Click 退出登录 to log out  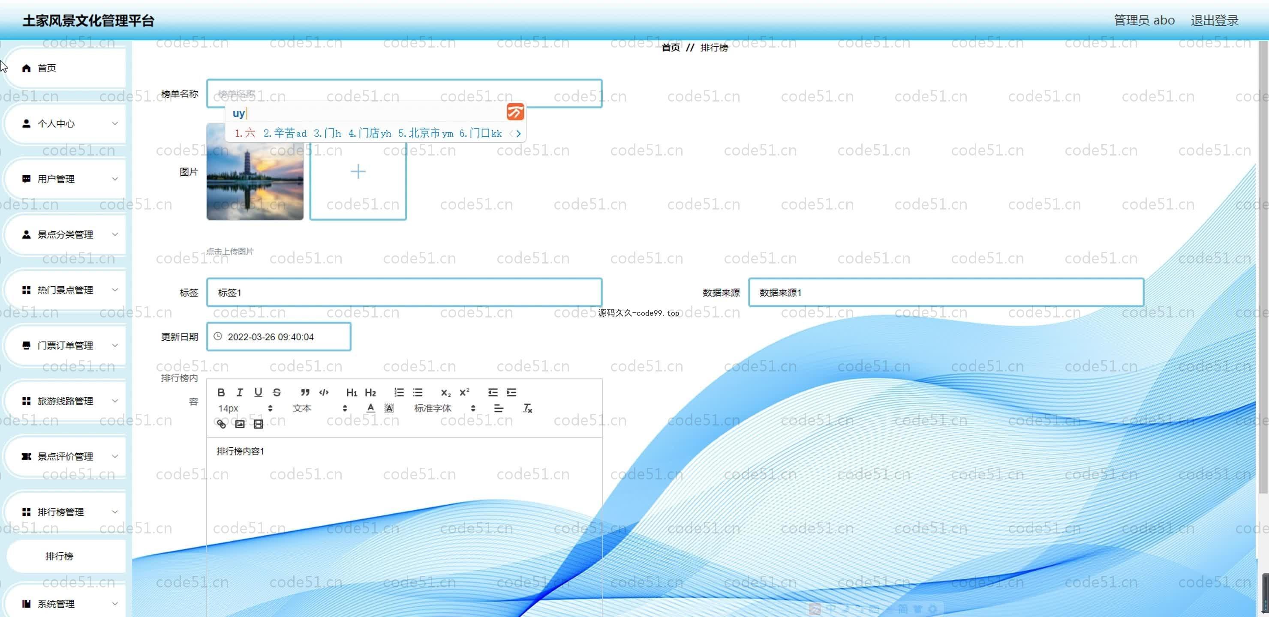click(1214, 20)
